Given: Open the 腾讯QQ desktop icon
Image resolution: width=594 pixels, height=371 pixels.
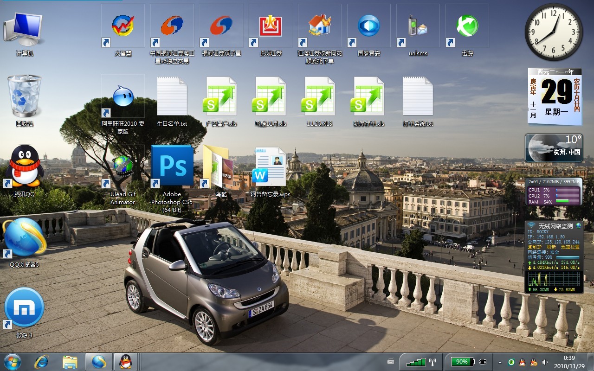Looking at the screenshot, I should [24, 166].
